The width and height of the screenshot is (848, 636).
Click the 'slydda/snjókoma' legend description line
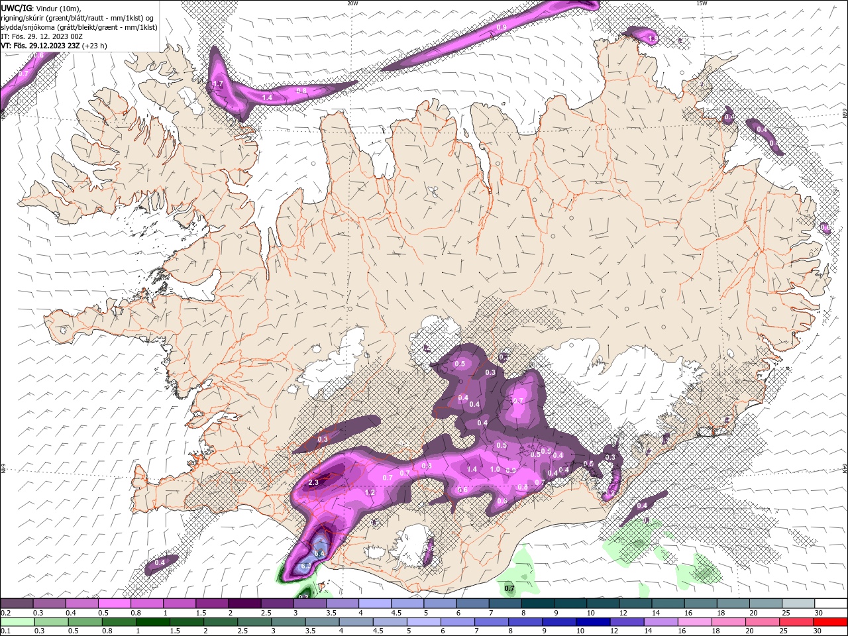tap(79, 27)
